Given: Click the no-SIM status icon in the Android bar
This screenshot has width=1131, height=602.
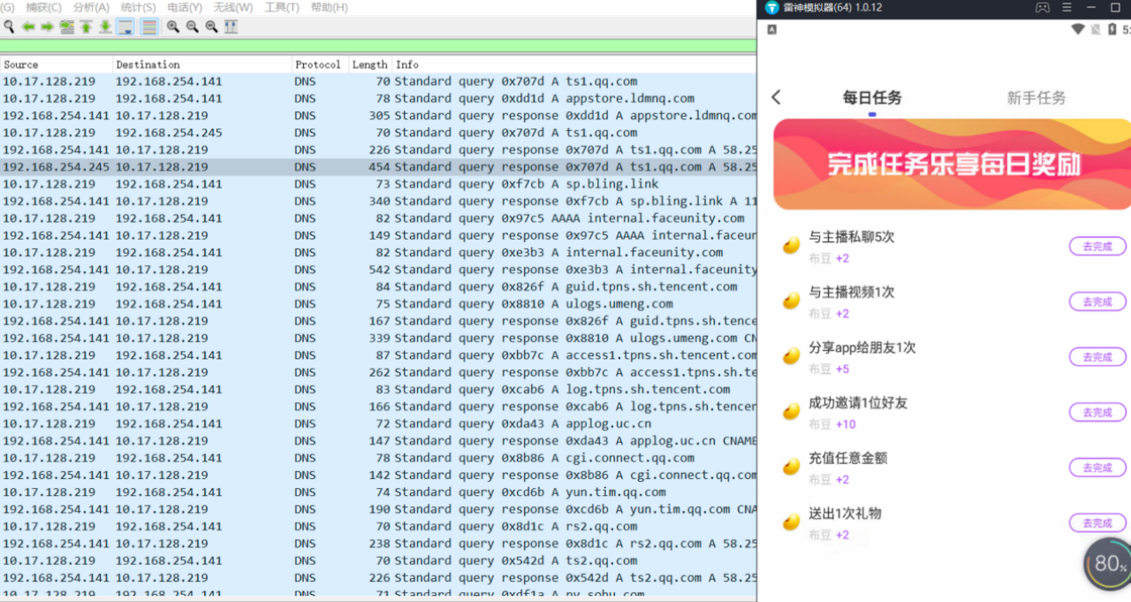Looking at the screenshot, I should (1097, 29).
